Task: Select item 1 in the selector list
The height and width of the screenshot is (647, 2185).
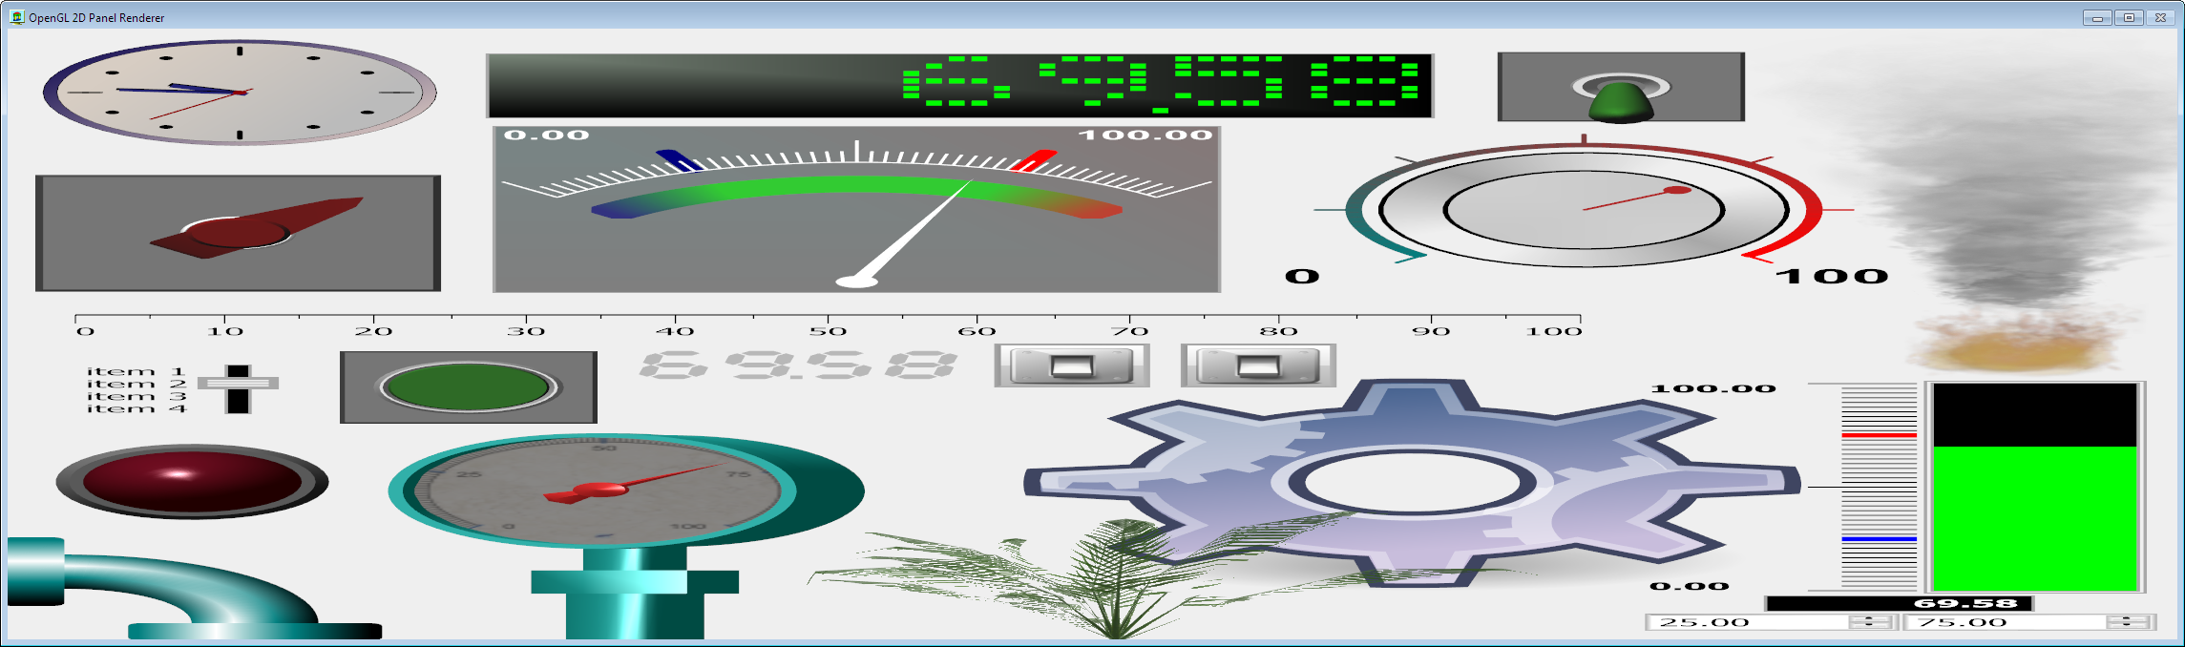Action: (134, 372)
